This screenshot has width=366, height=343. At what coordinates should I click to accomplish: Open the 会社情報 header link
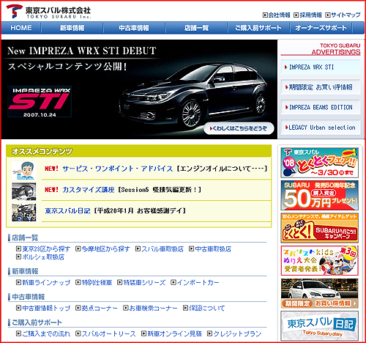tap(277, 15)
